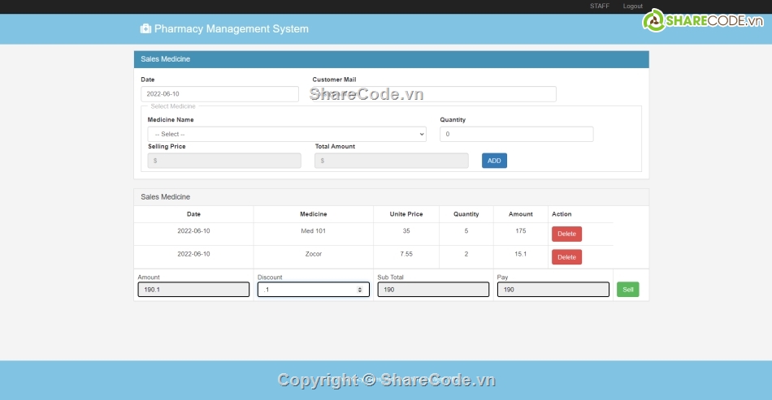The width and height of the screenshot is (772, 400).
Task: Click the Amount field showing 190.1
Action: [x=193, y=290]
